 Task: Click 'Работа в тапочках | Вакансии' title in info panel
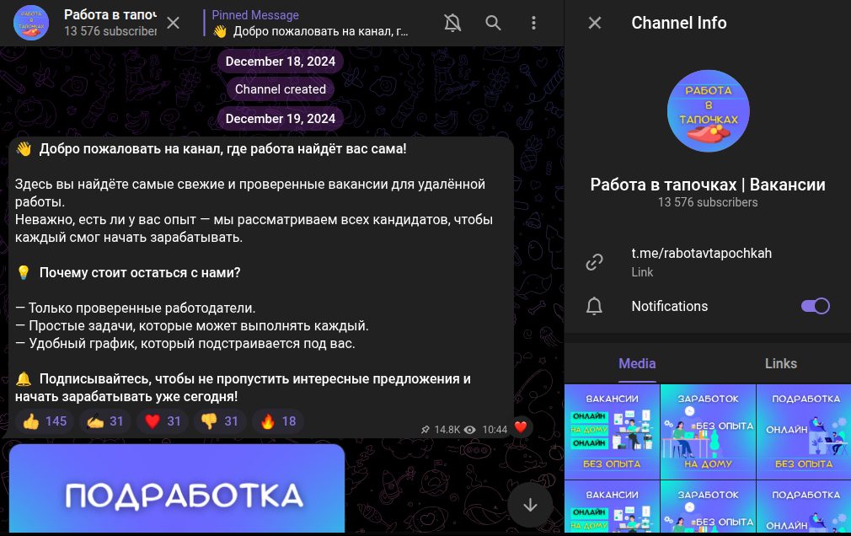pyautogui.click(x=708, y=185)
